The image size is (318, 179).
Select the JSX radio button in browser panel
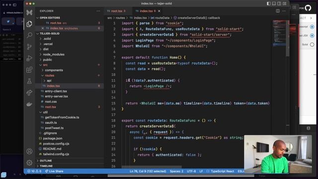(x=312, y=35)
